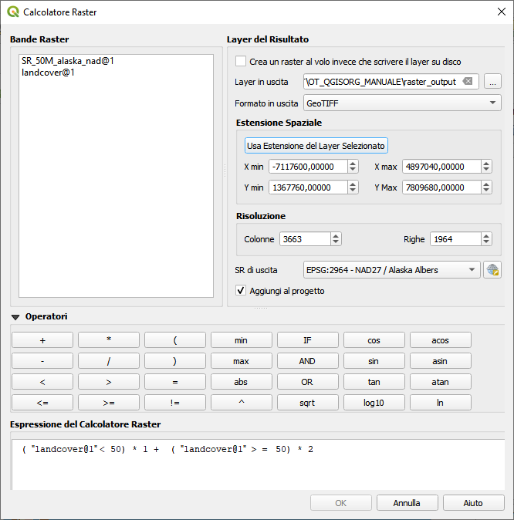This screenshot has height=520, width=514.
Task: Insert the less-or-equal operator
Action: [42, 403]
